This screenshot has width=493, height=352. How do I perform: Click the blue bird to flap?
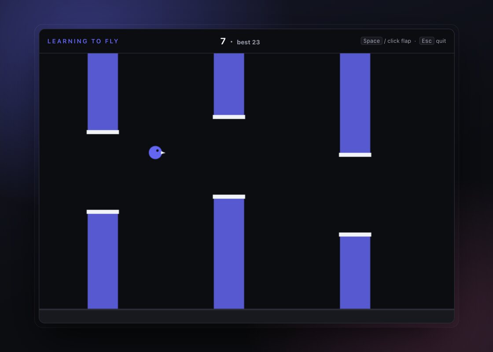156,153
